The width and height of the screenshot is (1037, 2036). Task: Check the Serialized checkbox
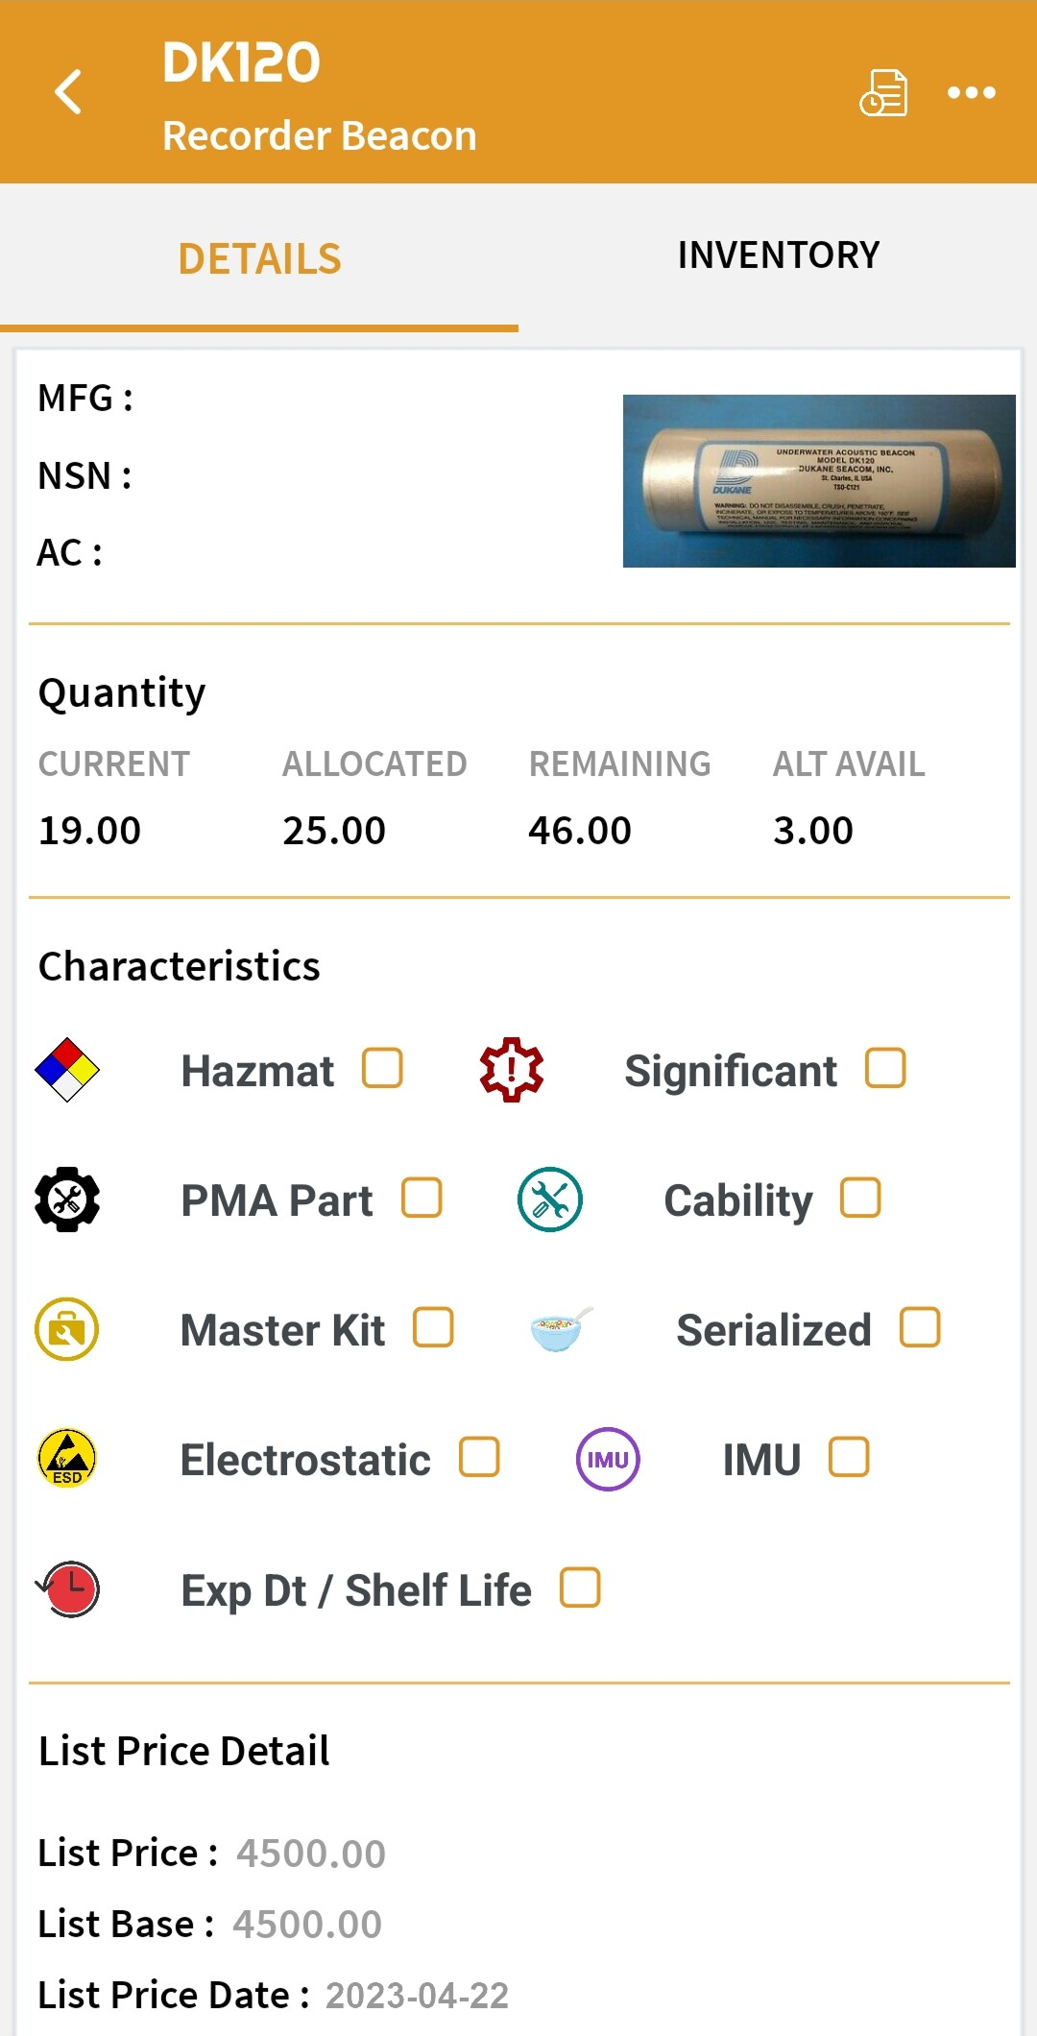tap(920, 1327)
